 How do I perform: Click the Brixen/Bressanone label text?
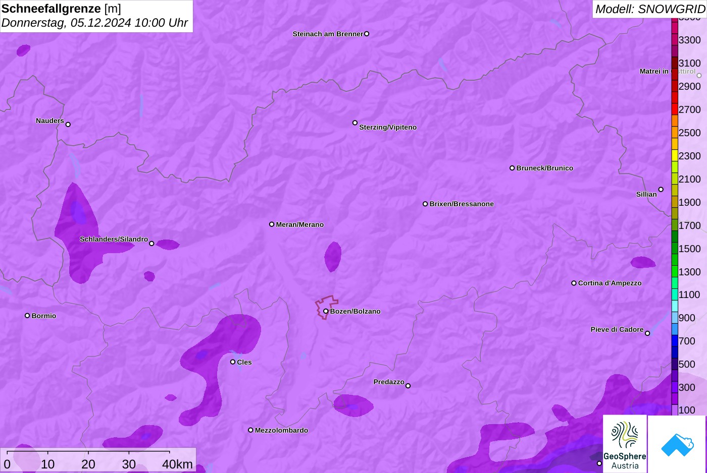[x=462, y=204]
